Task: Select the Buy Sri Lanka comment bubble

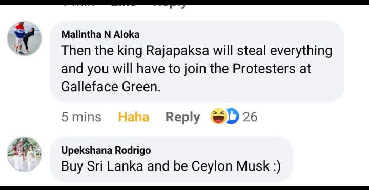Action: click(x=171, y=159)
